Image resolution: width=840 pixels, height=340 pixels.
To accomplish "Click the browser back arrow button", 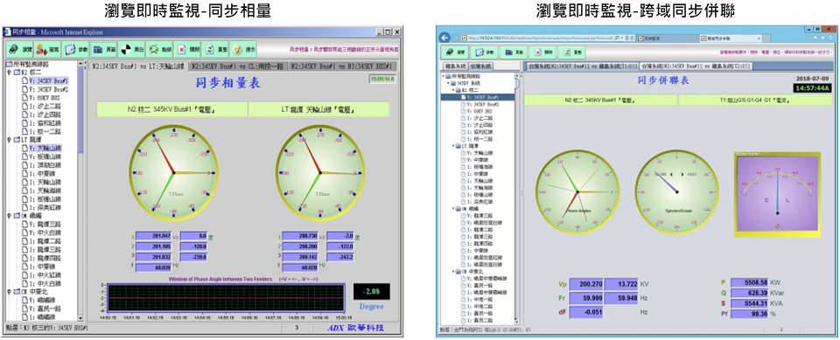I will tap(444, 38).
